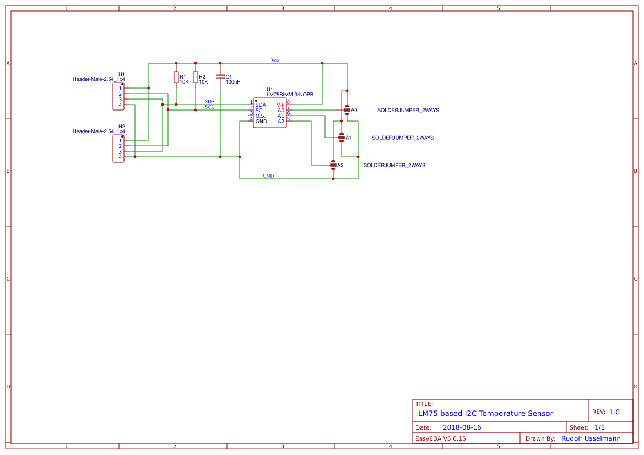Select the resistor R1 10K symbol
The image size is (644, 455).
point(176,77)
